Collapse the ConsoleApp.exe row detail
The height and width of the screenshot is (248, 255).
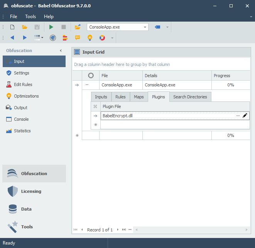[87, 85]
